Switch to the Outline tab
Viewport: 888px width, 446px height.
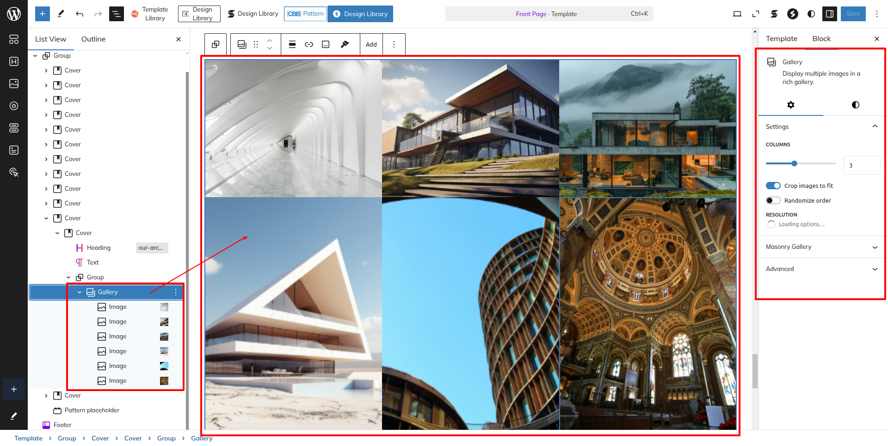[x=93, y=39]
